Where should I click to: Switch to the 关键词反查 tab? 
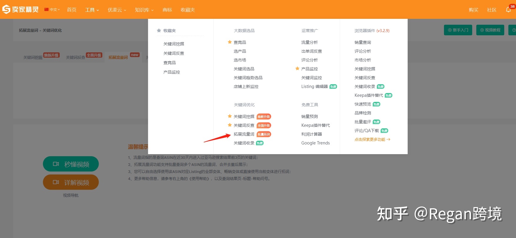click(x=76, y=57)
